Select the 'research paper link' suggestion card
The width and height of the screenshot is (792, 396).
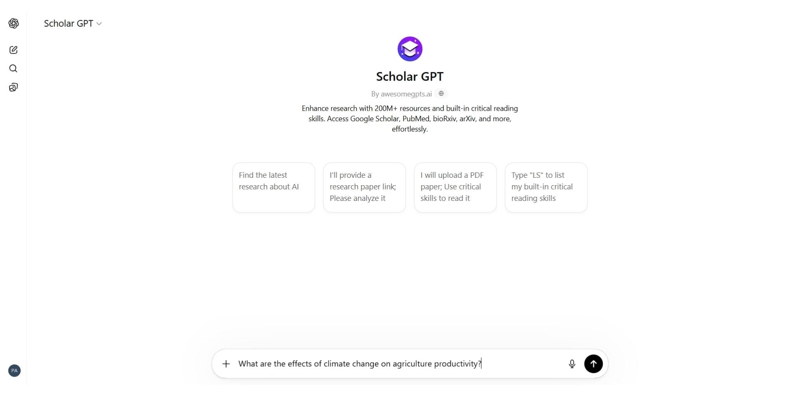[364, 187]
